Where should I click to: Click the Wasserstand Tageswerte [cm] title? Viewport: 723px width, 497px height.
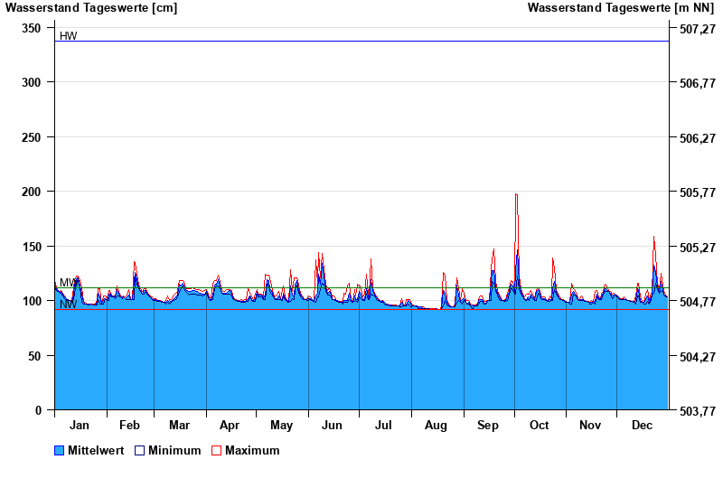90,8
